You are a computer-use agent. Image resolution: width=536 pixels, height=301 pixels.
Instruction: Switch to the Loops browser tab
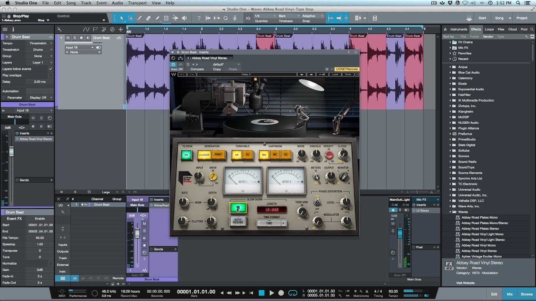pos(489,29)
